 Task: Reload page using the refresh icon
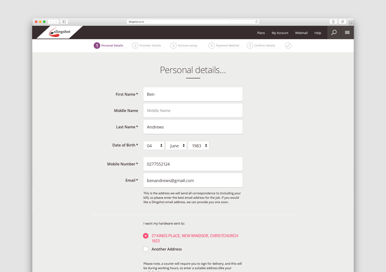point(257,22)
